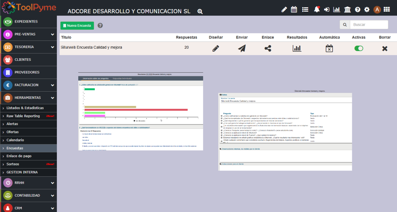Click the pencil Diseñar icon for the survey
This screenshot has width=397, height=212.
pos(216,48)
